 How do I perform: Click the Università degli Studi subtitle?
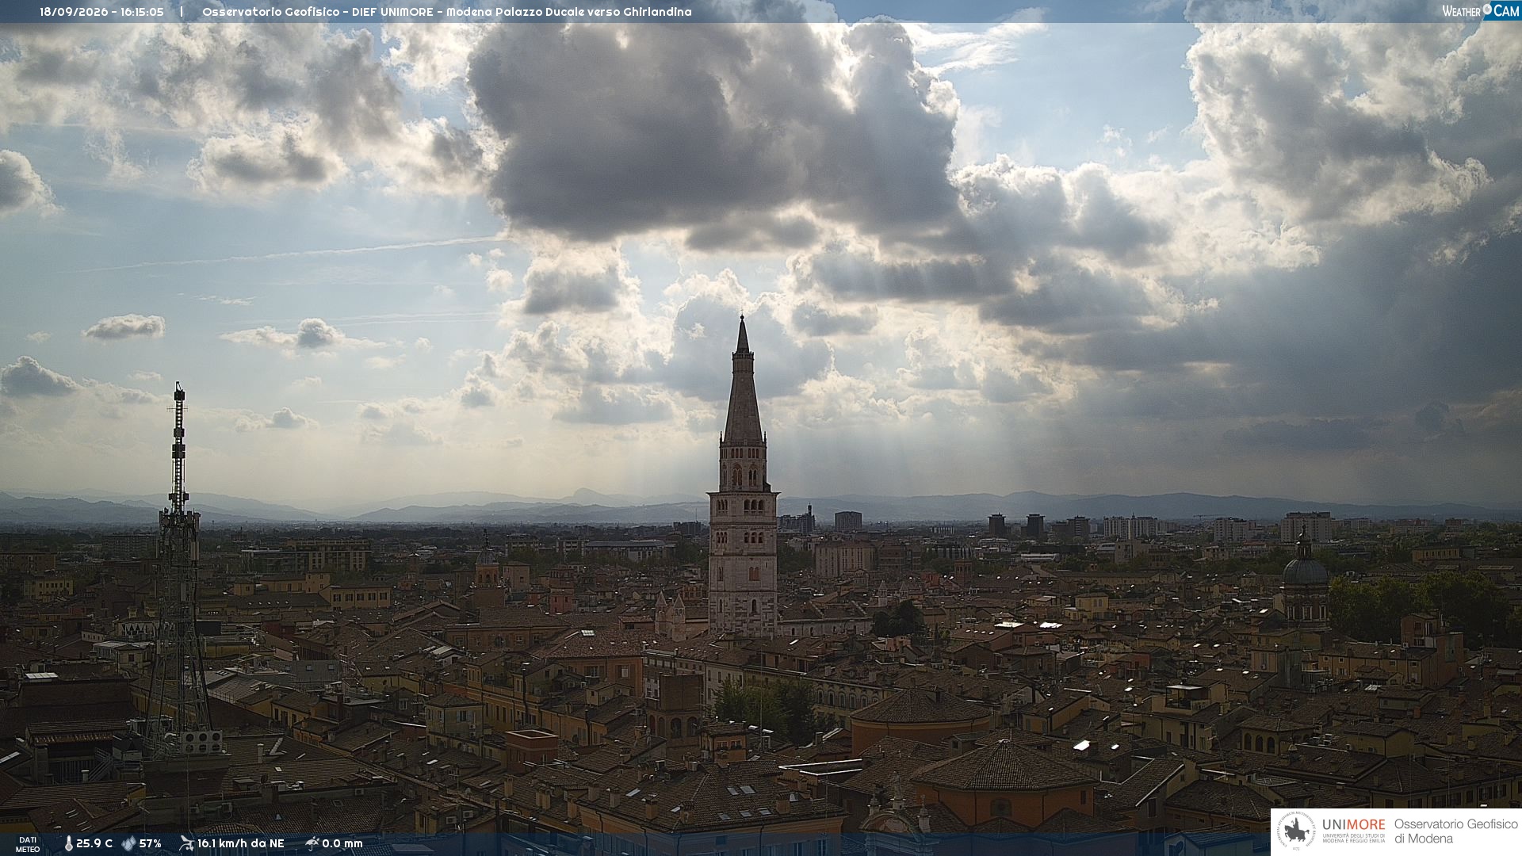[1353, 838]
